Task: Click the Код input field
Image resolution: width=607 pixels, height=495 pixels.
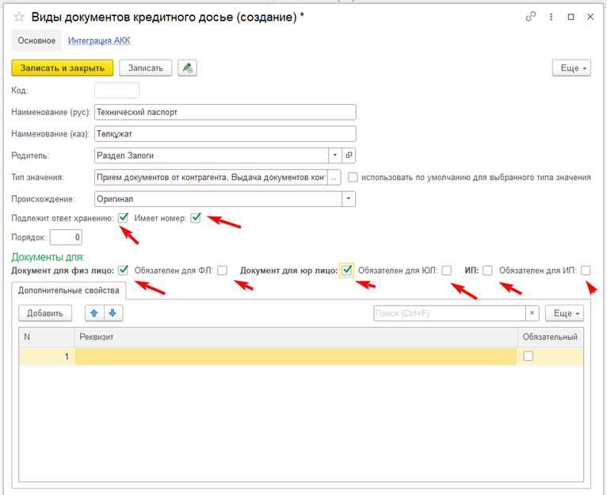Action: (117, 90)
